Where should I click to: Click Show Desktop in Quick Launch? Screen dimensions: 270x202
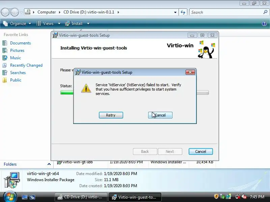coord(24,197)
